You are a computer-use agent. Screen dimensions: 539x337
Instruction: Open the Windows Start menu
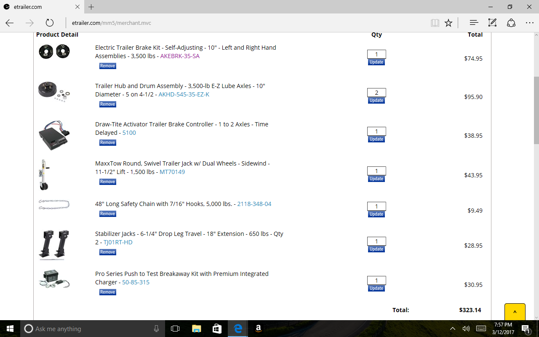tap(10, 329)
